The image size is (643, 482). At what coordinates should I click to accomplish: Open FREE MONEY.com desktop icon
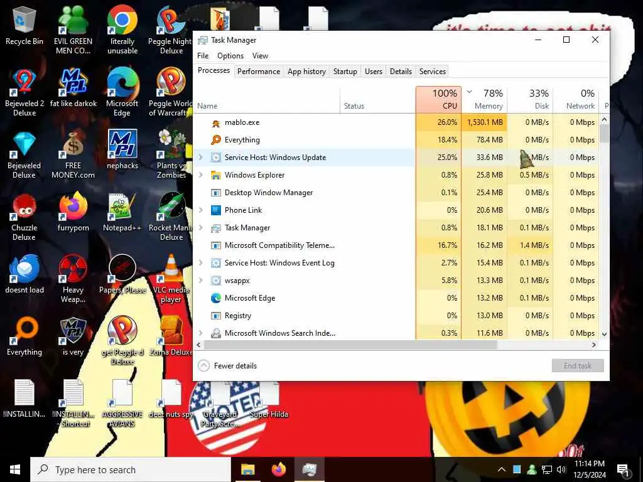[73, 154]
